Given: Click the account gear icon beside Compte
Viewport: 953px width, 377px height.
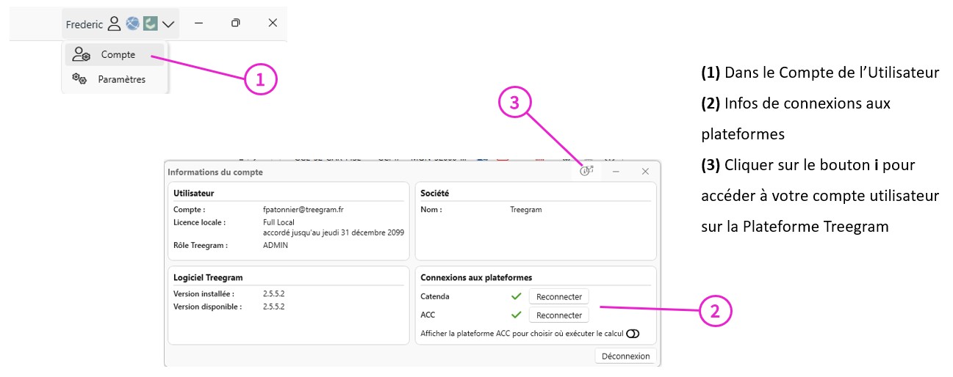Looking at the screenshot, I should [82, 54].
